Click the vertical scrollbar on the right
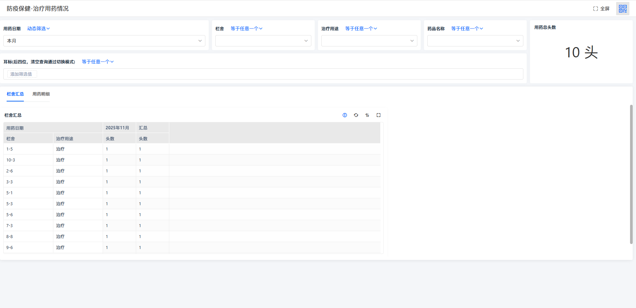 (x=631, y=174)
